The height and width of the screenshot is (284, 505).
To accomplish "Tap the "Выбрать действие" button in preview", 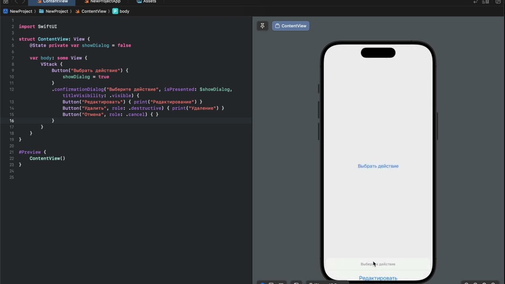I will pos(378,166).
